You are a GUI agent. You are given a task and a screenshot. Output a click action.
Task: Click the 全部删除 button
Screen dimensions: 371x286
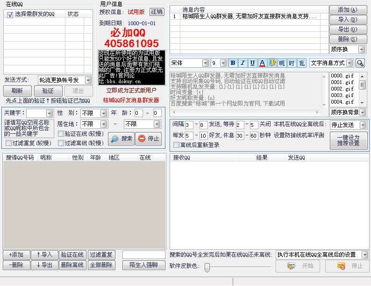(x=101, y=265)
